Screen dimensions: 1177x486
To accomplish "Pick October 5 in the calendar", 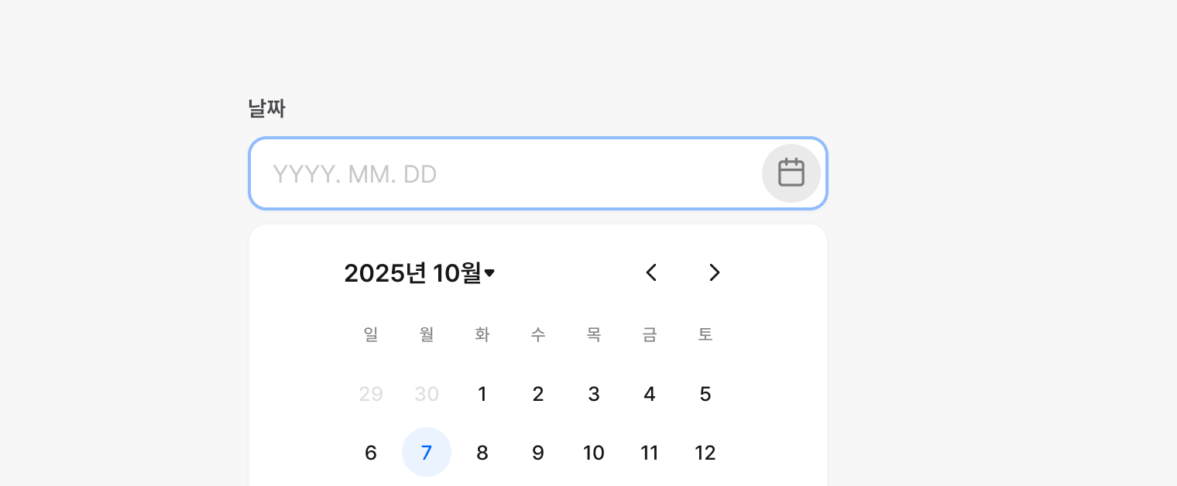I will click(x=705, y=395).
